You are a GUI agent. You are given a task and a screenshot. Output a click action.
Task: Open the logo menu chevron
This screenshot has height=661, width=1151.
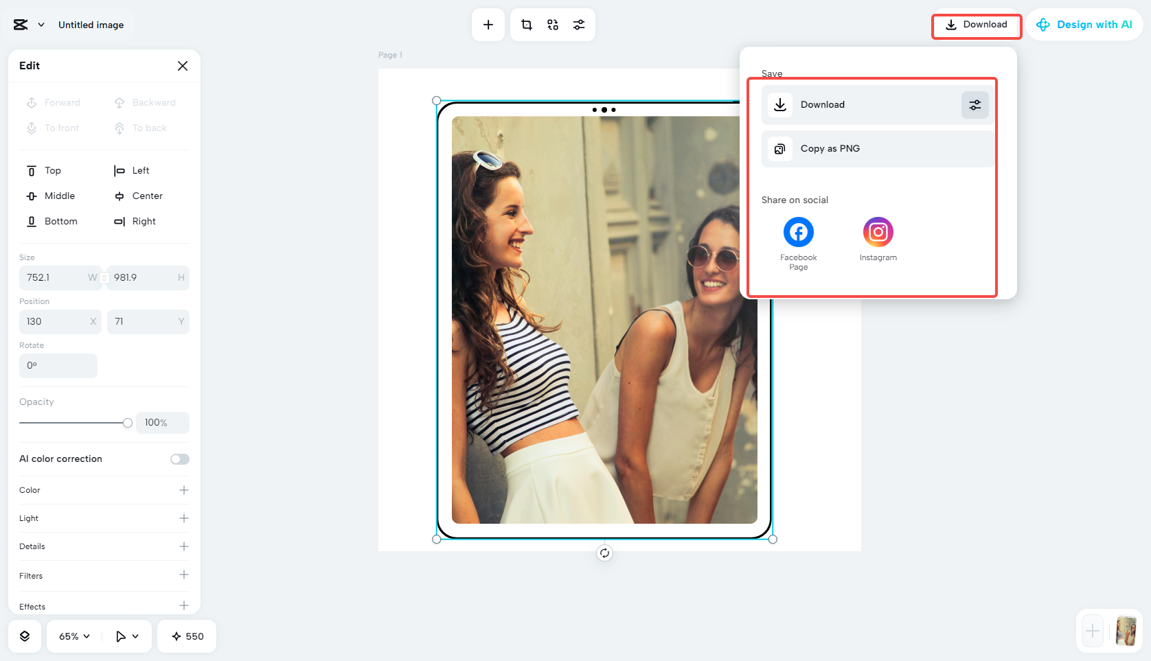[x=40, y=24]
